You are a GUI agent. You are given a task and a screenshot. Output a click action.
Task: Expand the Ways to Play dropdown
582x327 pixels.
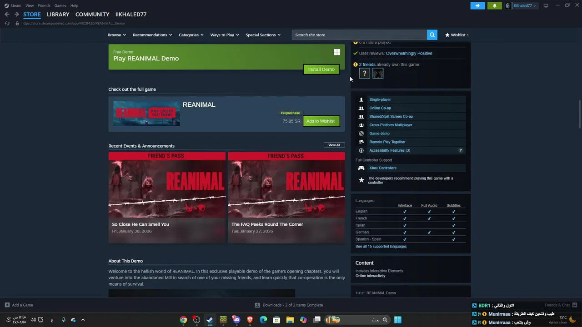[x=225, y=35]
